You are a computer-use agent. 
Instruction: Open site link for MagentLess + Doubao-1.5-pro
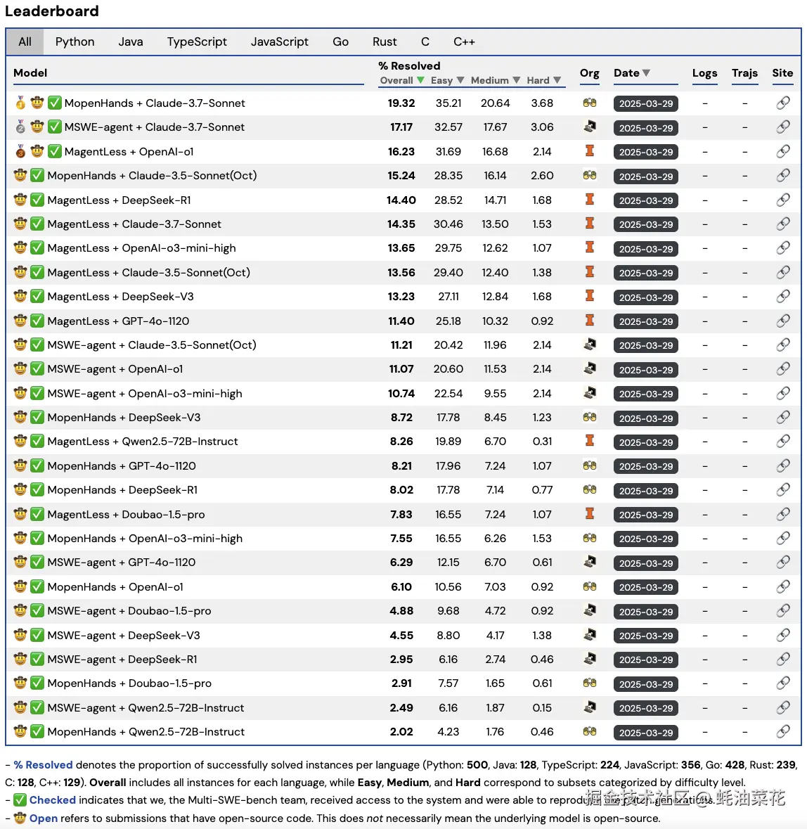tap(782, 514)
